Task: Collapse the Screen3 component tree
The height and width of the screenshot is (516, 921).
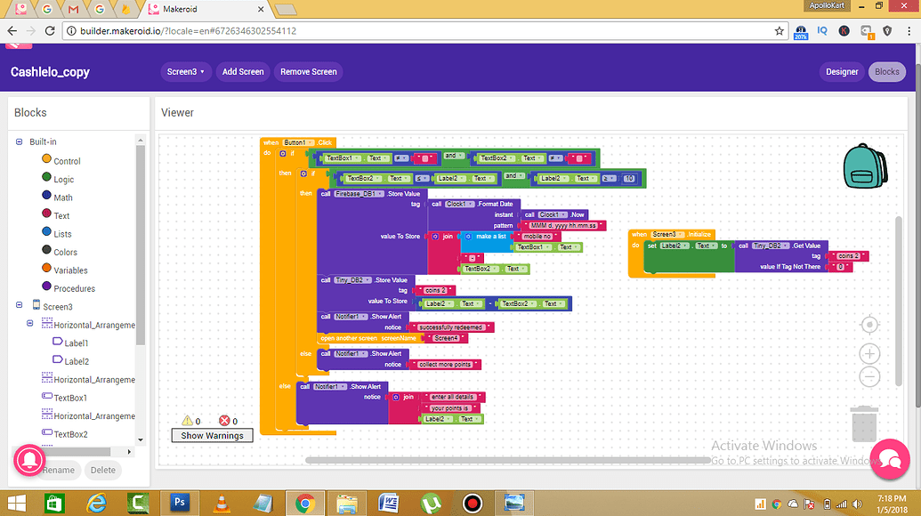Action: [20, 305]
